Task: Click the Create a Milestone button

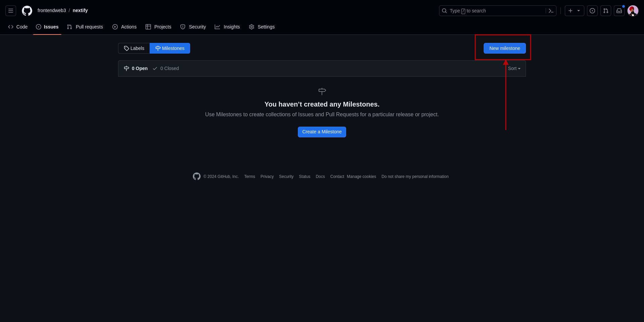Action: point(322,132)
